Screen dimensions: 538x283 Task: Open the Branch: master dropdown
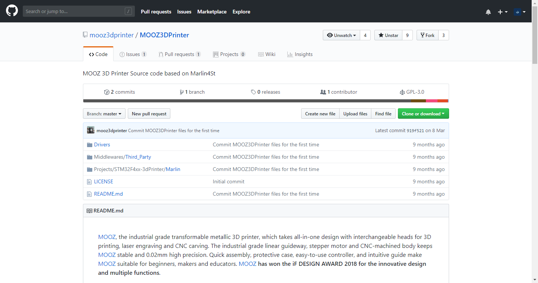(x=104, y=113)
